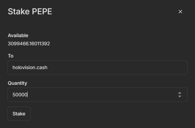Place cursor in the 50000 value
The image size is (195, 128).
point(20,95)
